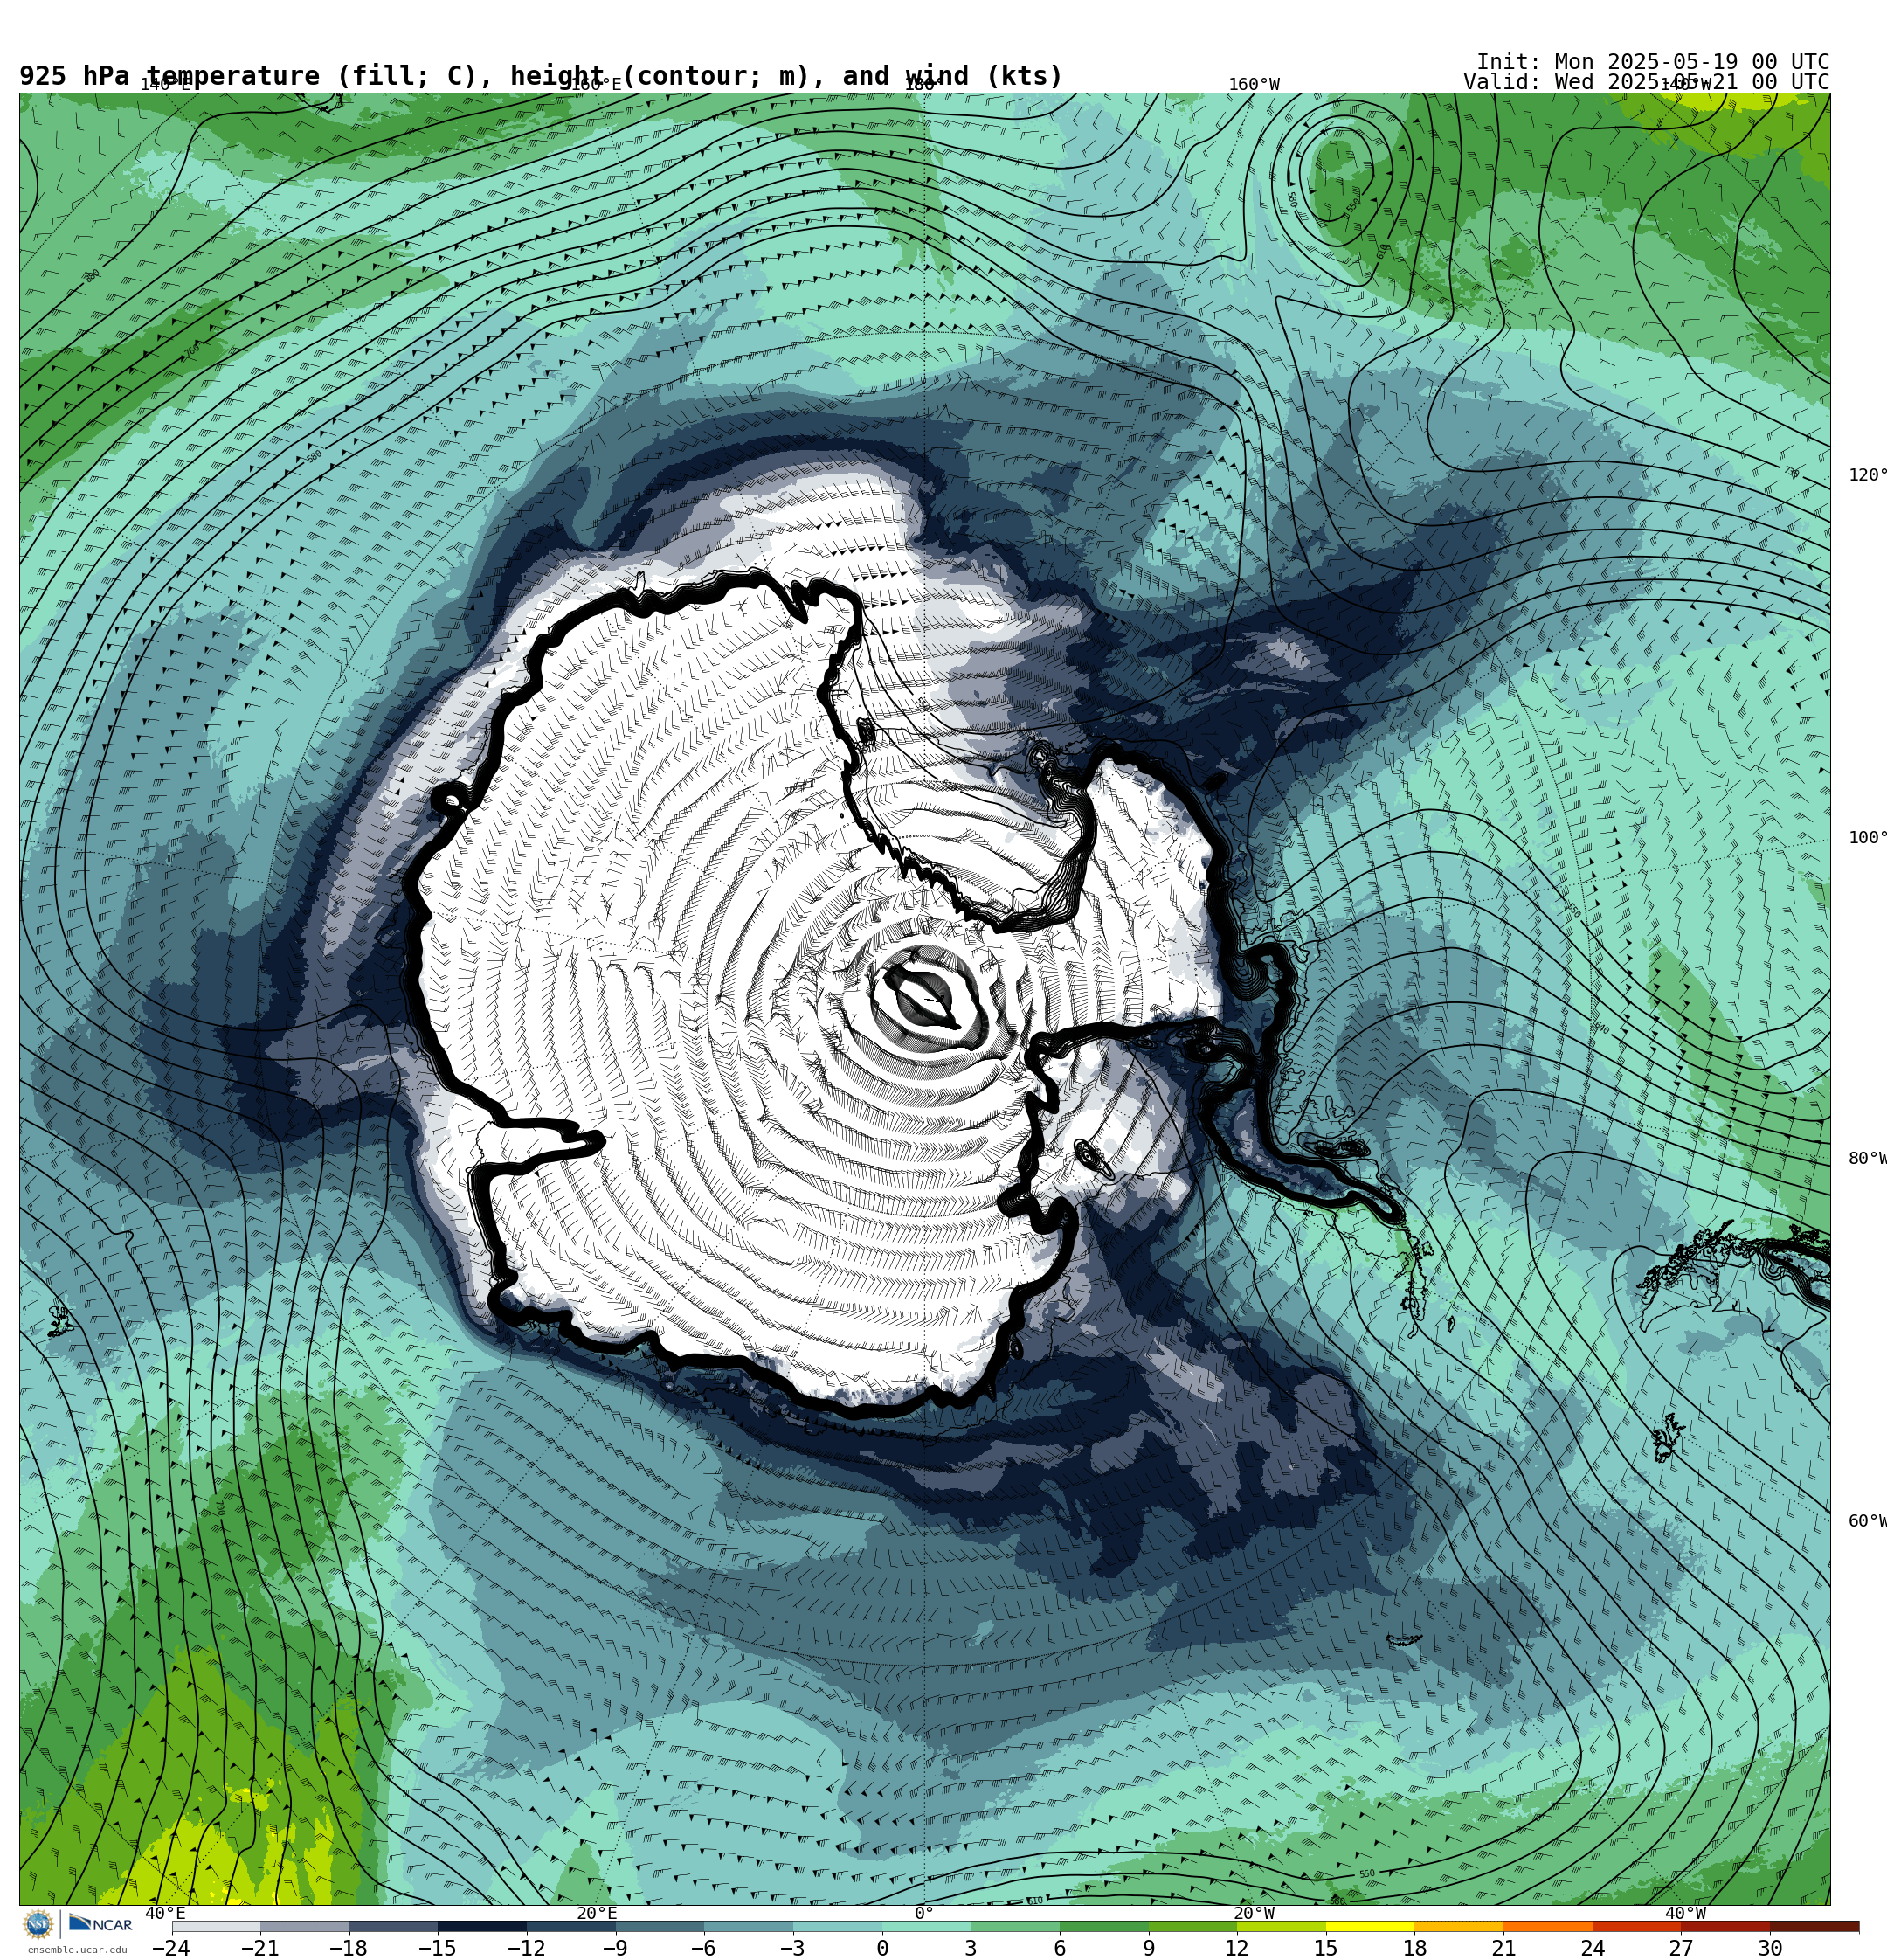This screenshot has height=1960, width=1887.
Task: Pick the 12 to 15 lime colorbar swatch
Action: (1281, 1926)
